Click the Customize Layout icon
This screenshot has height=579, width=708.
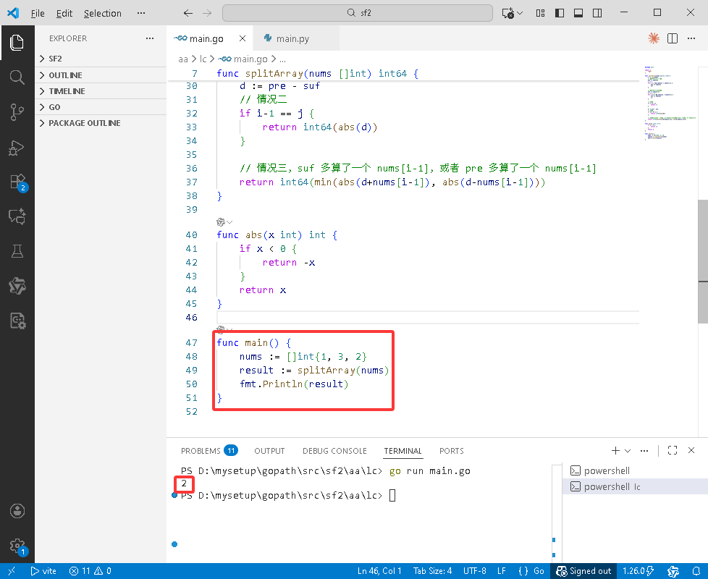click(540, 13)
